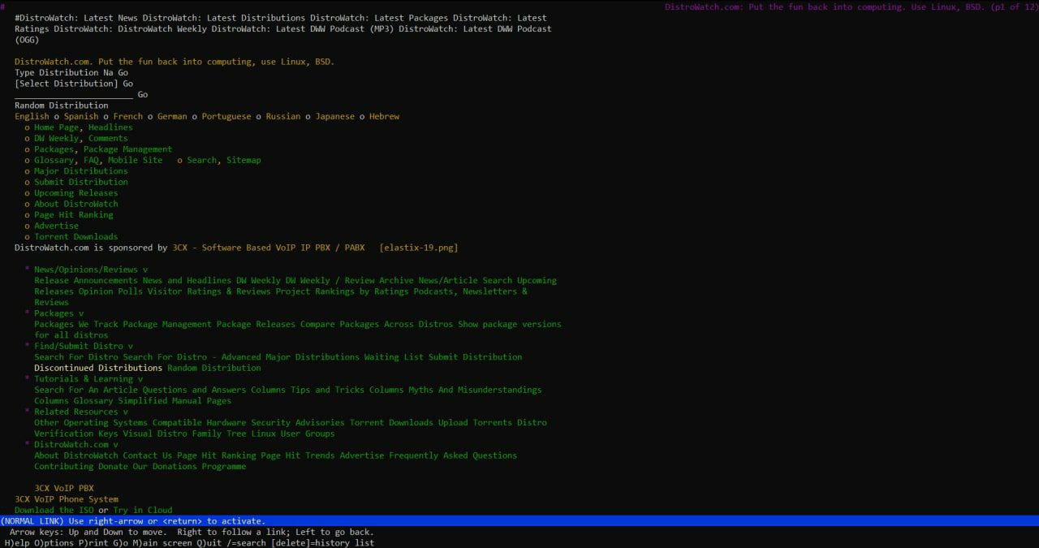
Task: Open the French language link
Action: point(128,116)
